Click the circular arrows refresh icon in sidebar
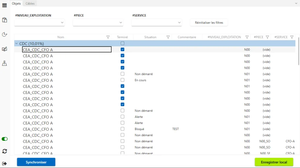300x168 pixels. (x=5, y=151)
